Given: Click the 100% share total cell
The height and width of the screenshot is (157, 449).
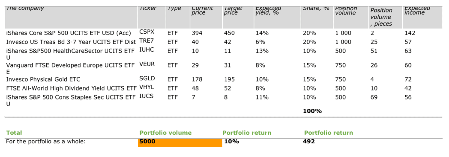Looking at the screenshot, I should [x=312, y=111].
